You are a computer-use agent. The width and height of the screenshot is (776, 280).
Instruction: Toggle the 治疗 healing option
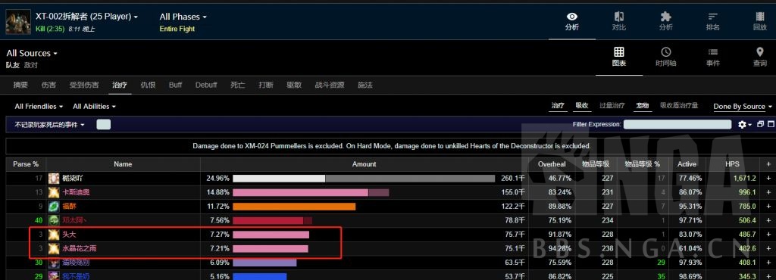[x=558, y=106]
